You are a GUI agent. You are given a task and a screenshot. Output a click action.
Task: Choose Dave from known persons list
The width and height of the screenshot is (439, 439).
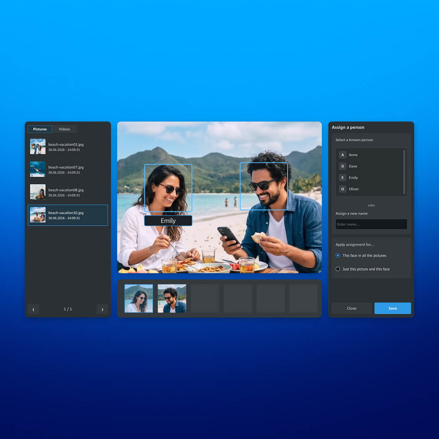[x=369, y=166]
